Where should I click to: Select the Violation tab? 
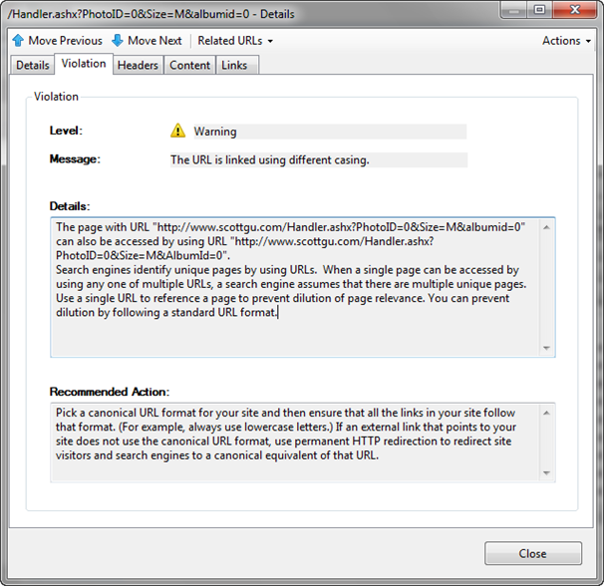tap(83, 64)
